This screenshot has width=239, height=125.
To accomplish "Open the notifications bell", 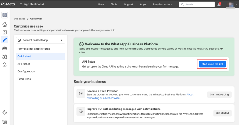I will click(219, 4).
